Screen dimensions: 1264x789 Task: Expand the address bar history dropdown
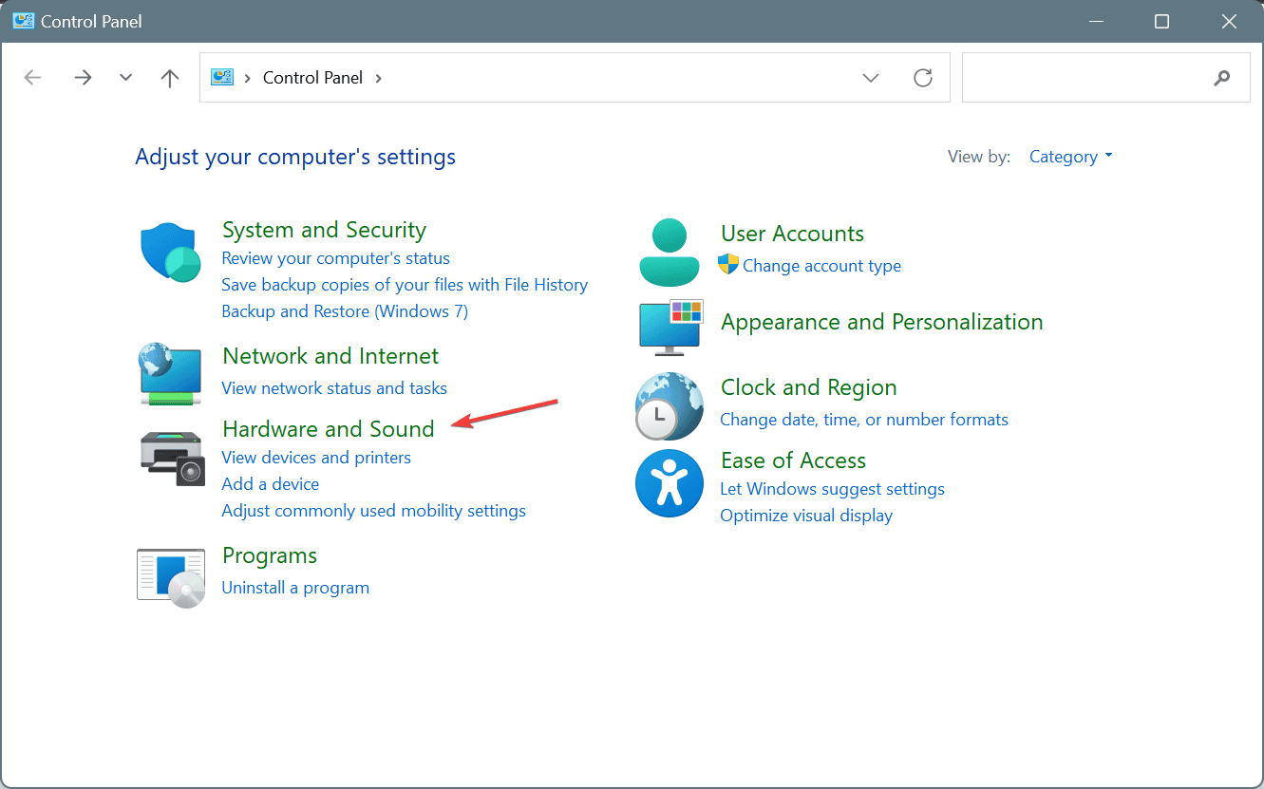coord(871,78)
